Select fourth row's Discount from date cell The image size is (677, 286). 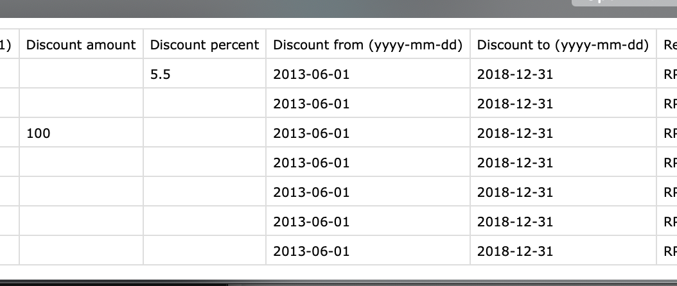pyautogui.click(x=368, y=163)
